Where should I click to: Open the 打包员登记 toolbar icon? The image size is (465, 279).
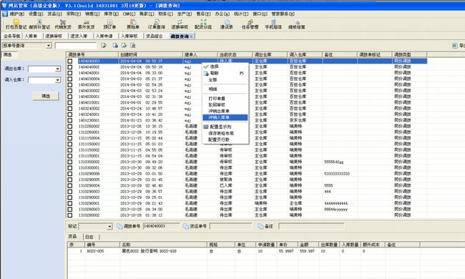click(16, 24)
